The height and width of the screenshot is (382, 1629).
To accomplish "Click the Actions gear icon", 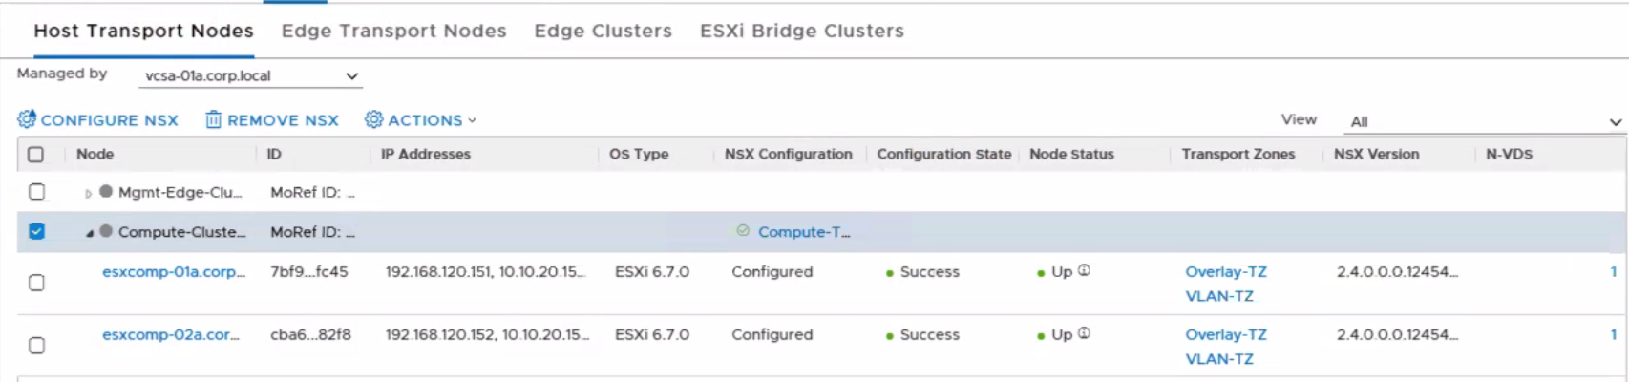I will [x=374, y=119].
